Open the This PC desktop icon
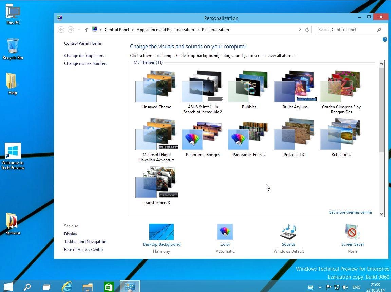Screen dimensions: 391x292 (x=13, y=15)
